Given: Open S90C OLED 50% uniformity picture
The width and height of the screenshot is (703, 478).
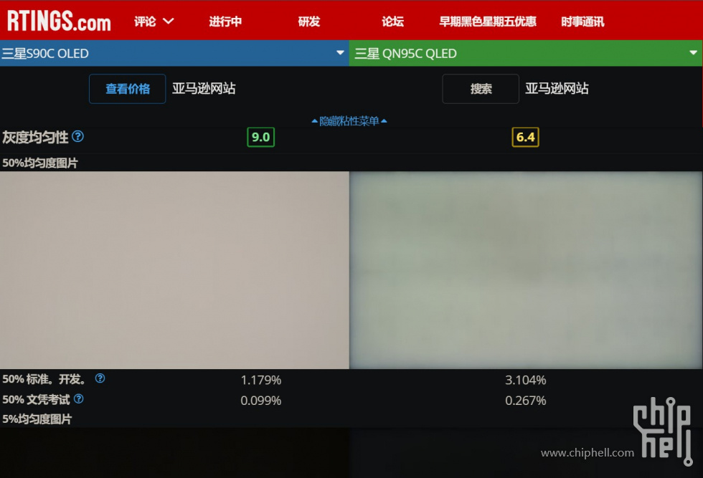Looking at the screenshot, I should click(174, 270).
